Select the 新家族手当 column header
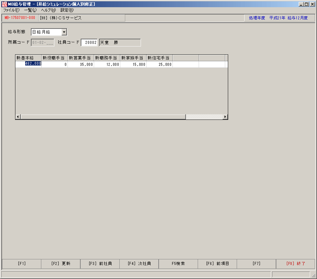 (133, 58)
